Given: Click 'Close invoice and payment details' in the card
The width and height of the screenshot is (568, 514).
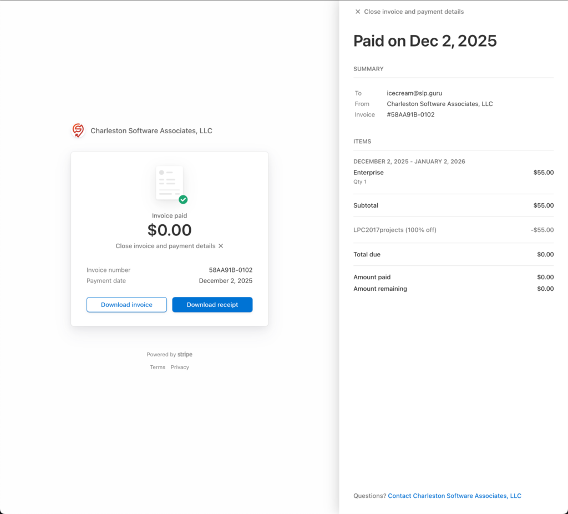Looking at the screenshot, I should [165, 246].
